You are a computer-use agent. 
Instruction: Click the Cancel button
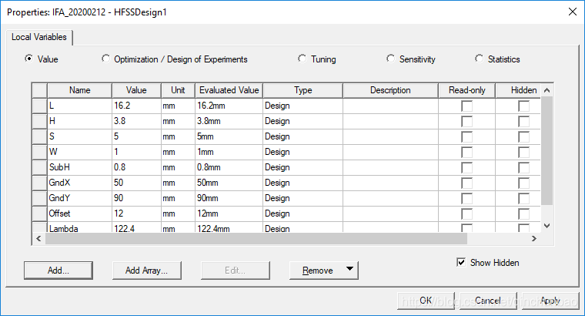tap(487, 301)
